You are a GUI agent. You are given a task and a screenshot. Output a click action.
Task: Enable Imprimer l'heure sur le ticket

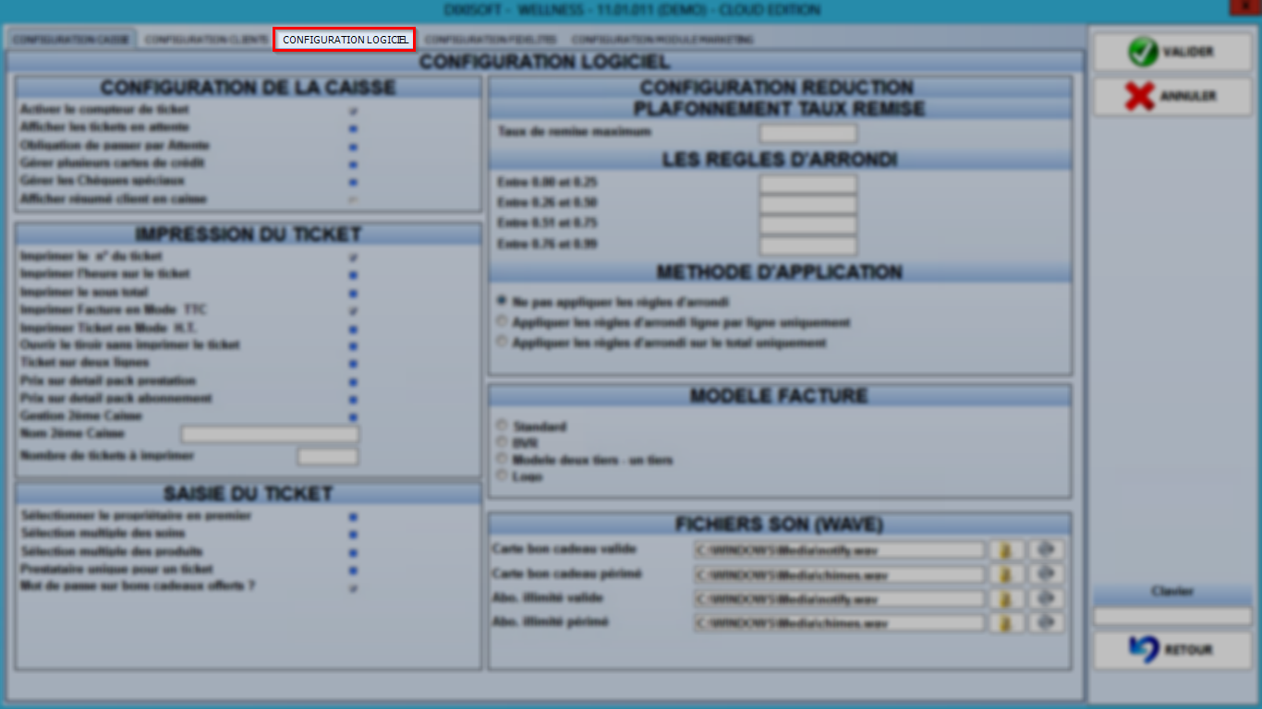353,275
